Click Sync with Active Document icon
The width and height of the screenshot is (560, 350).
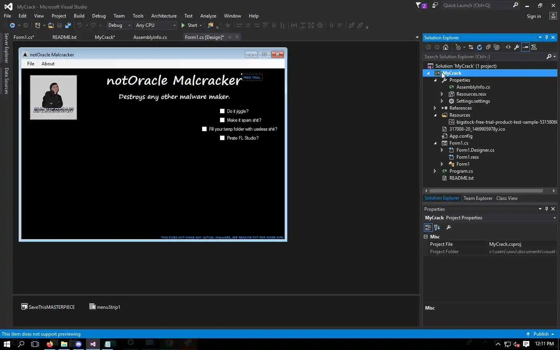click(x=471, y=47)
